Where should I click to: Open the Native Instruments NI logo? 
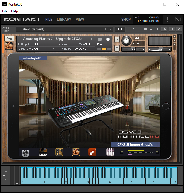pyautogui.click(x=177, y=19)
